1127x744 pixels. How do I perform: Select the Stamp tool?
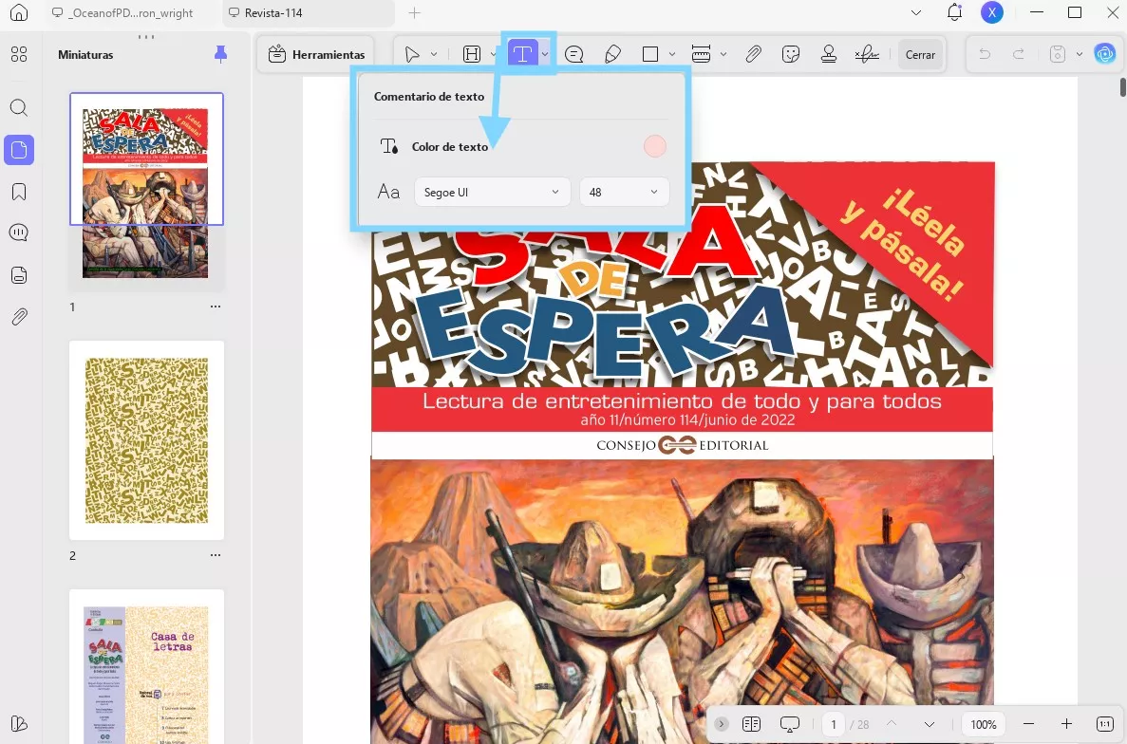pyautogui.click(x=829, y=55)
